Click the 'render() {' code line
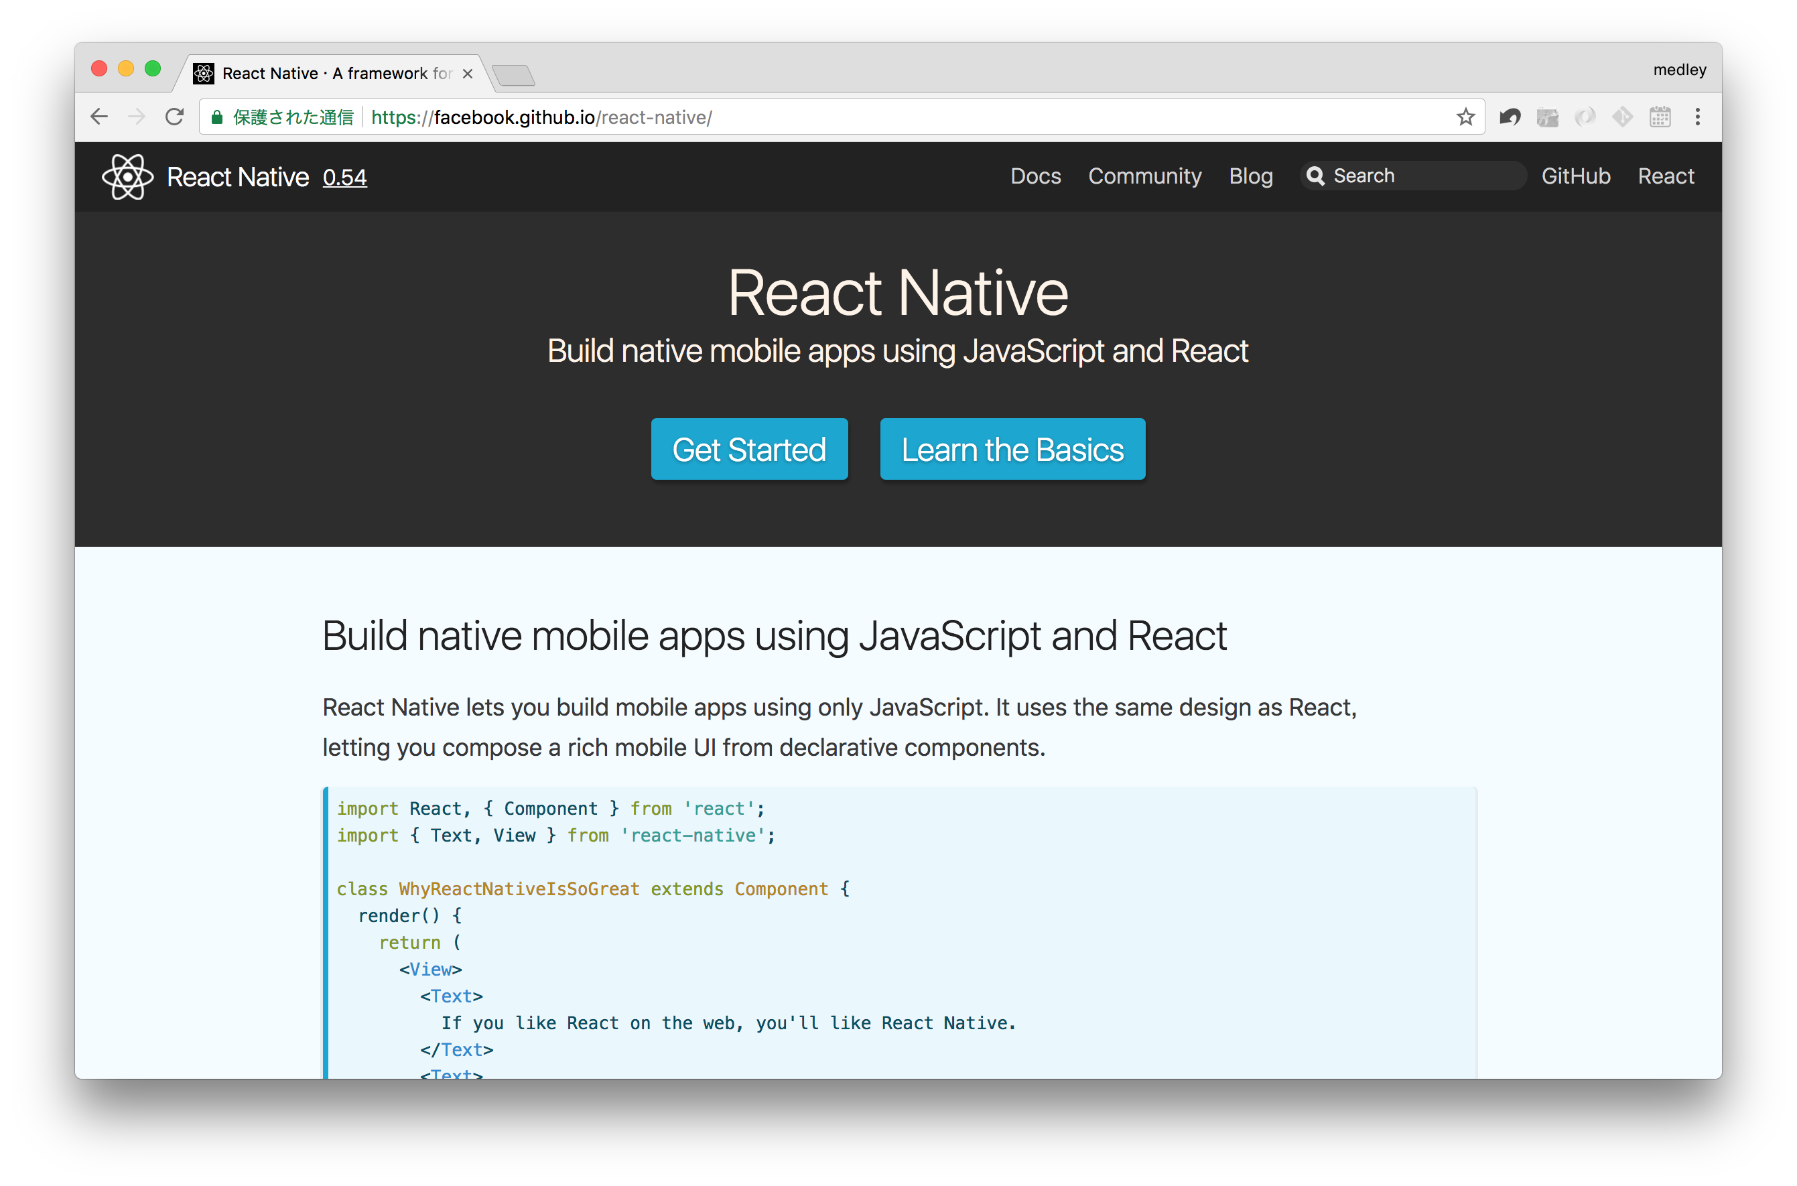 409,915
